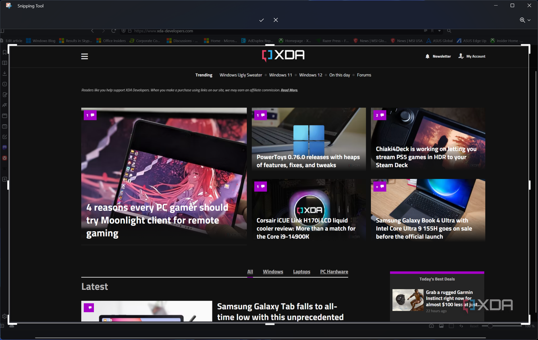Confirm the snip with the checkmark icon
This screenshot has width=538, height=340.
(x=262, y=20)
